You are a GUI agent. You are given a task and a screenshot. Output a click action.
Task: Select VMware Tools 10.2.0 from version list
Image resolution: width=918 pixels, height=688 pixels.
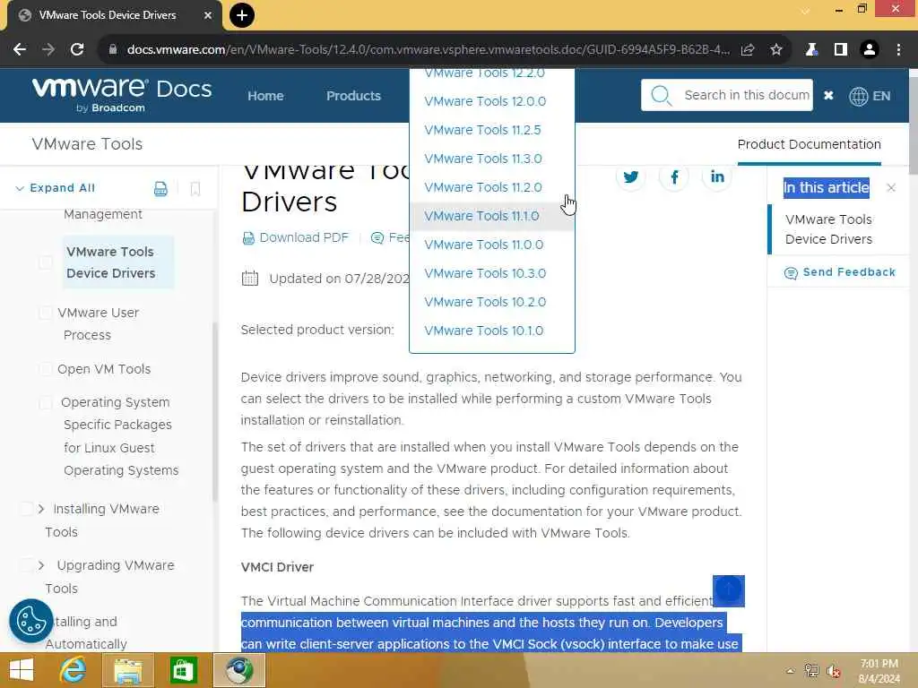click(485, 302)
